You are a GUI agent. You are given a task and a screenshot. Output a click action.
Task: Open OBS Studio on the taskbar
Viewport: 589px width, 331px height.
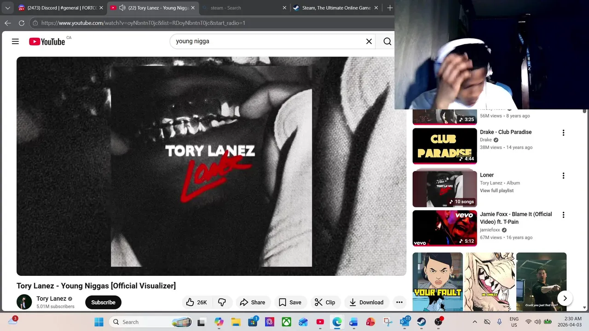[439, 322]
